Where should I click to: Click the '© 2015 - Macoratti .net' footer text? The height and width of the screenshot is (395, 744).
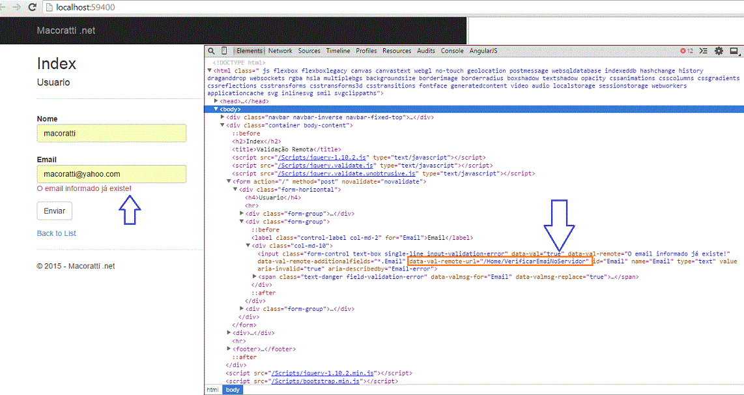tap(76, 266)
